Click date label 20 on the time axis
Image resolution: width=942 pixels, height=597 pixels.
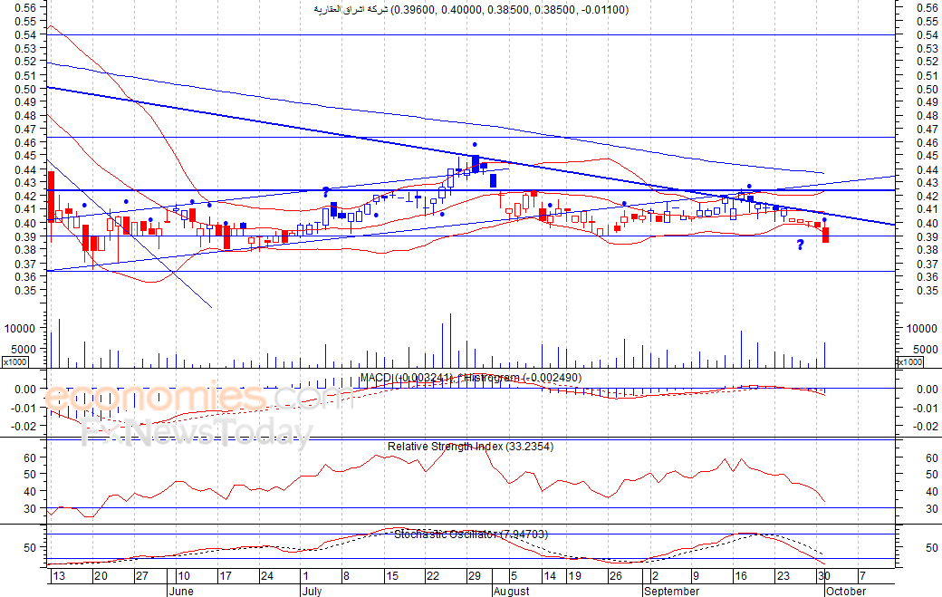101,576
